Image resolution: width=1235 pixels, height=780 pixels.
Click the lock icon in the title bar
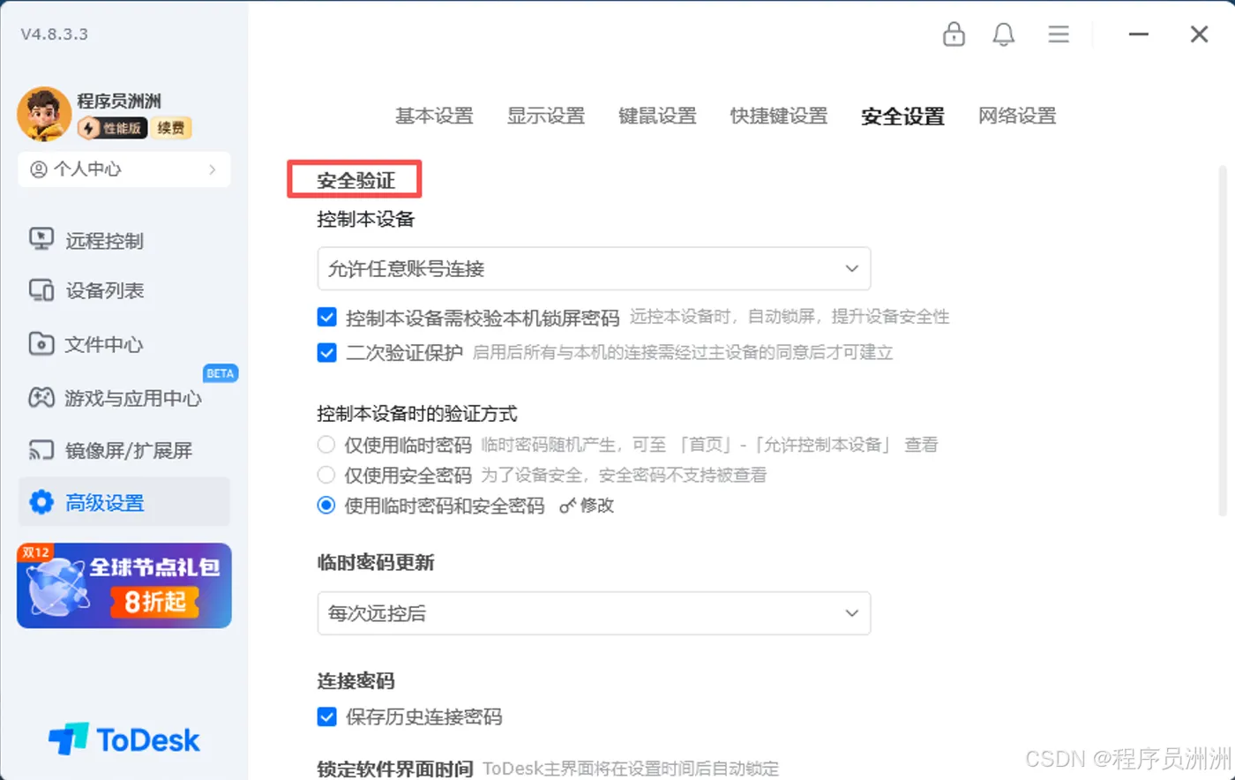click(x=954, y=34)
